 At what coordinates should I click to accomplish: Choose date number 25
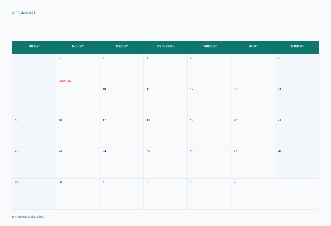coord(148,151)
